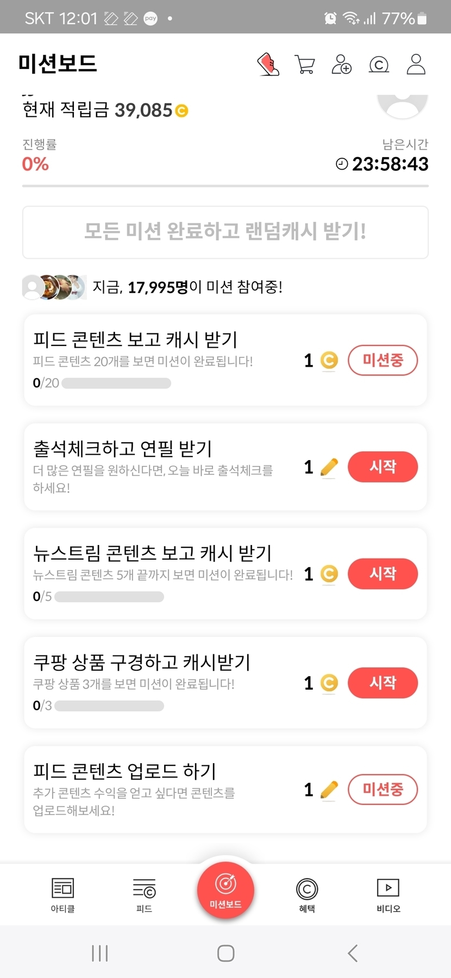Tap the center 미션보드 button

point(225,890)
